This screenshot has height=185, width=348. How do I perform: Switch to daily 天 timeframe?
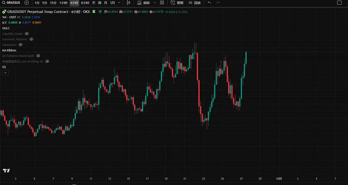pyautogui.click(x=94, y=3)
